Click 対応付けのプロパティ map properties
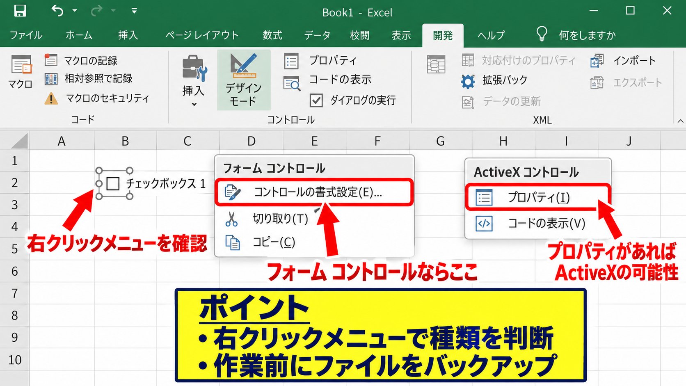 tap(519, 61)
